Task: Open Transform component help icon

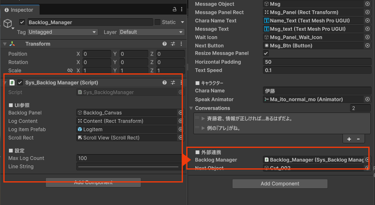Action: tap(165, 44)
